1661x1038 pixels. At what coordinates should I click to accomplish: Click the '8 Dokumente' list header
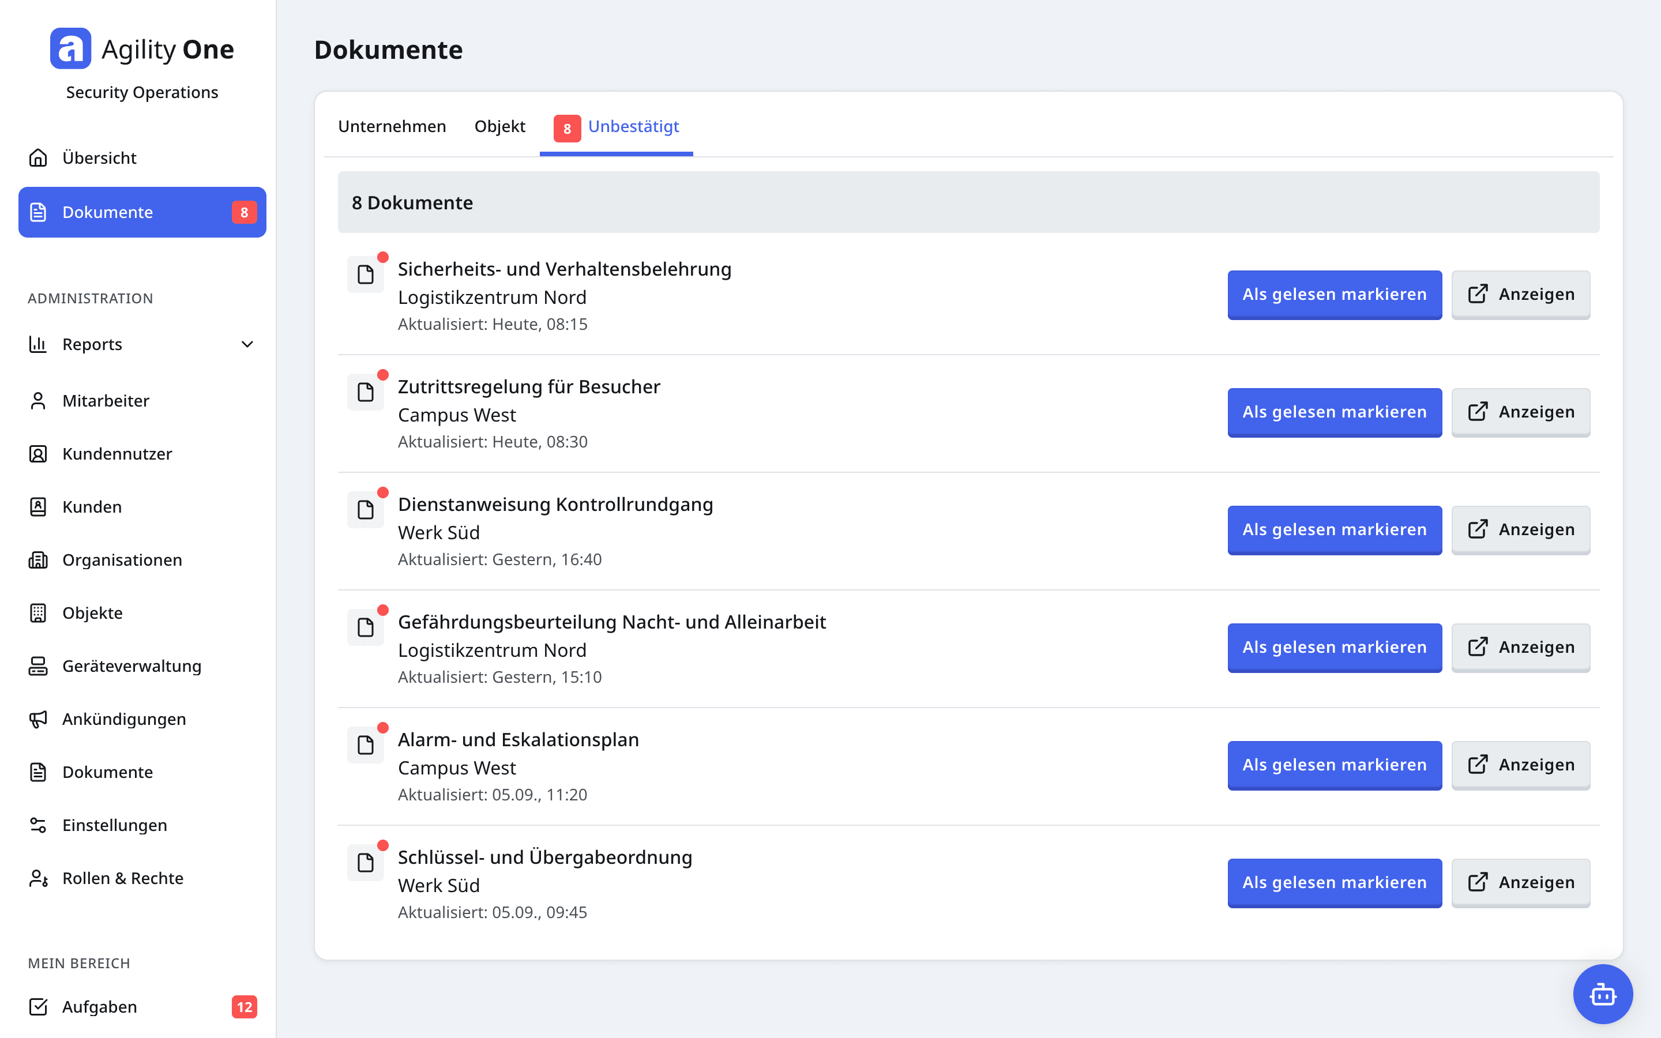(968, 202)
